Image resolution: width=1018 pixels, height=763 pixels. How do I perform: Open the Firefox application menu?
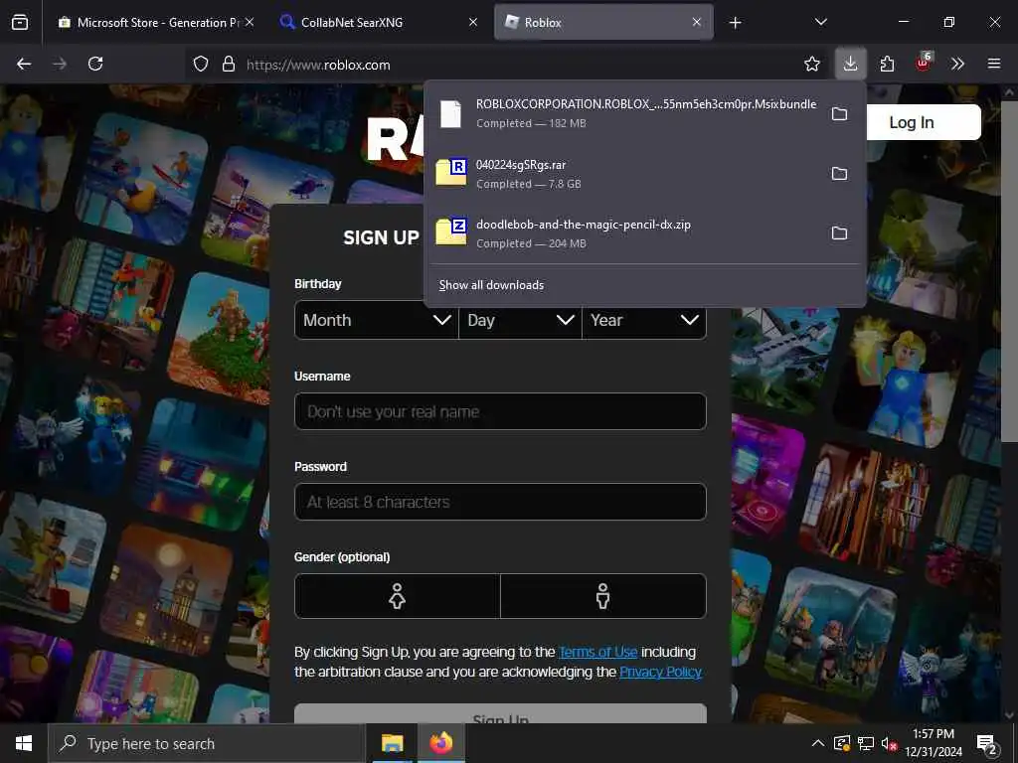[x=993, y=64]
